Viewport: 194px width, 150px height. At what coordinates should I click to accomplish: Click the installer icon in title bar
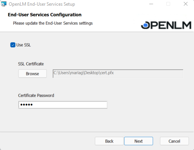click(3, 4)
